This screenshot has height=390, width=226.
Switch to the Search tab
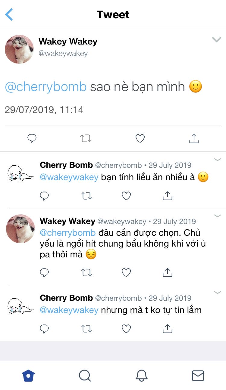click(x=85, y=376)
